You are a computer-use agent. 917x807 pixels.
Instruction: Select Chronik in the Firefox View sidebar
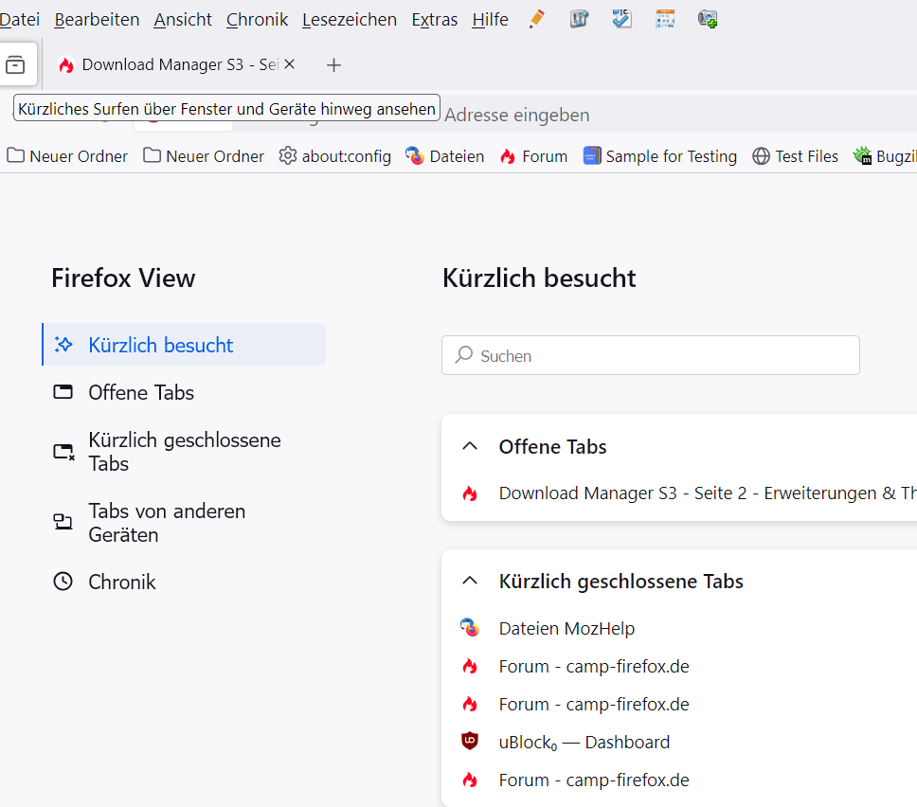(x=184, y=582)
